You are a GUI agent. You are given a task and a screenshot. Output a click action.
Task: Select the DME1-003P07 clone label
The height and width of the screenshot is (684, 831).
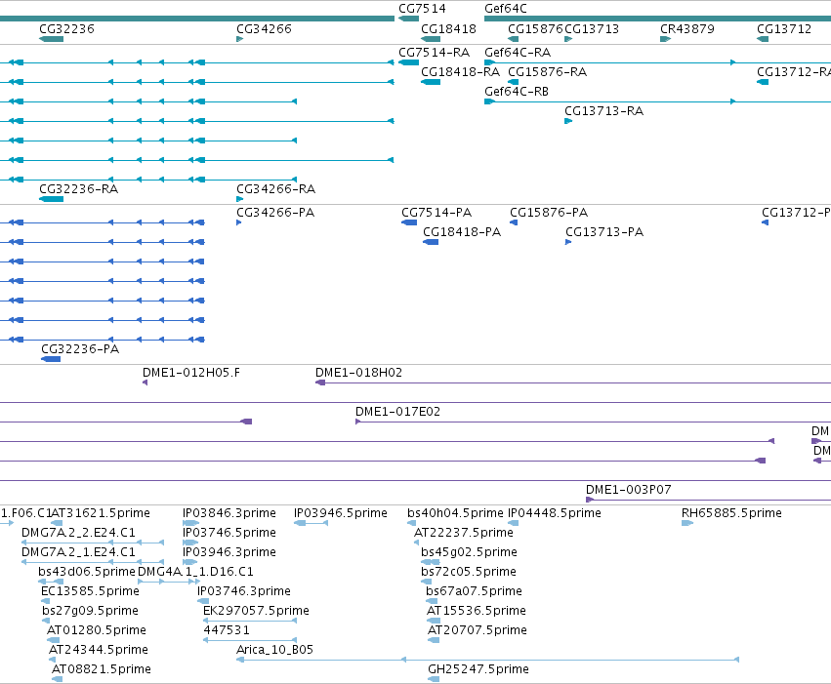(x=628, y=490)
